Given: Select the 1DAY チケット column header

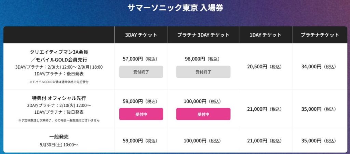Looking at the screenshot, I should 266,35.
